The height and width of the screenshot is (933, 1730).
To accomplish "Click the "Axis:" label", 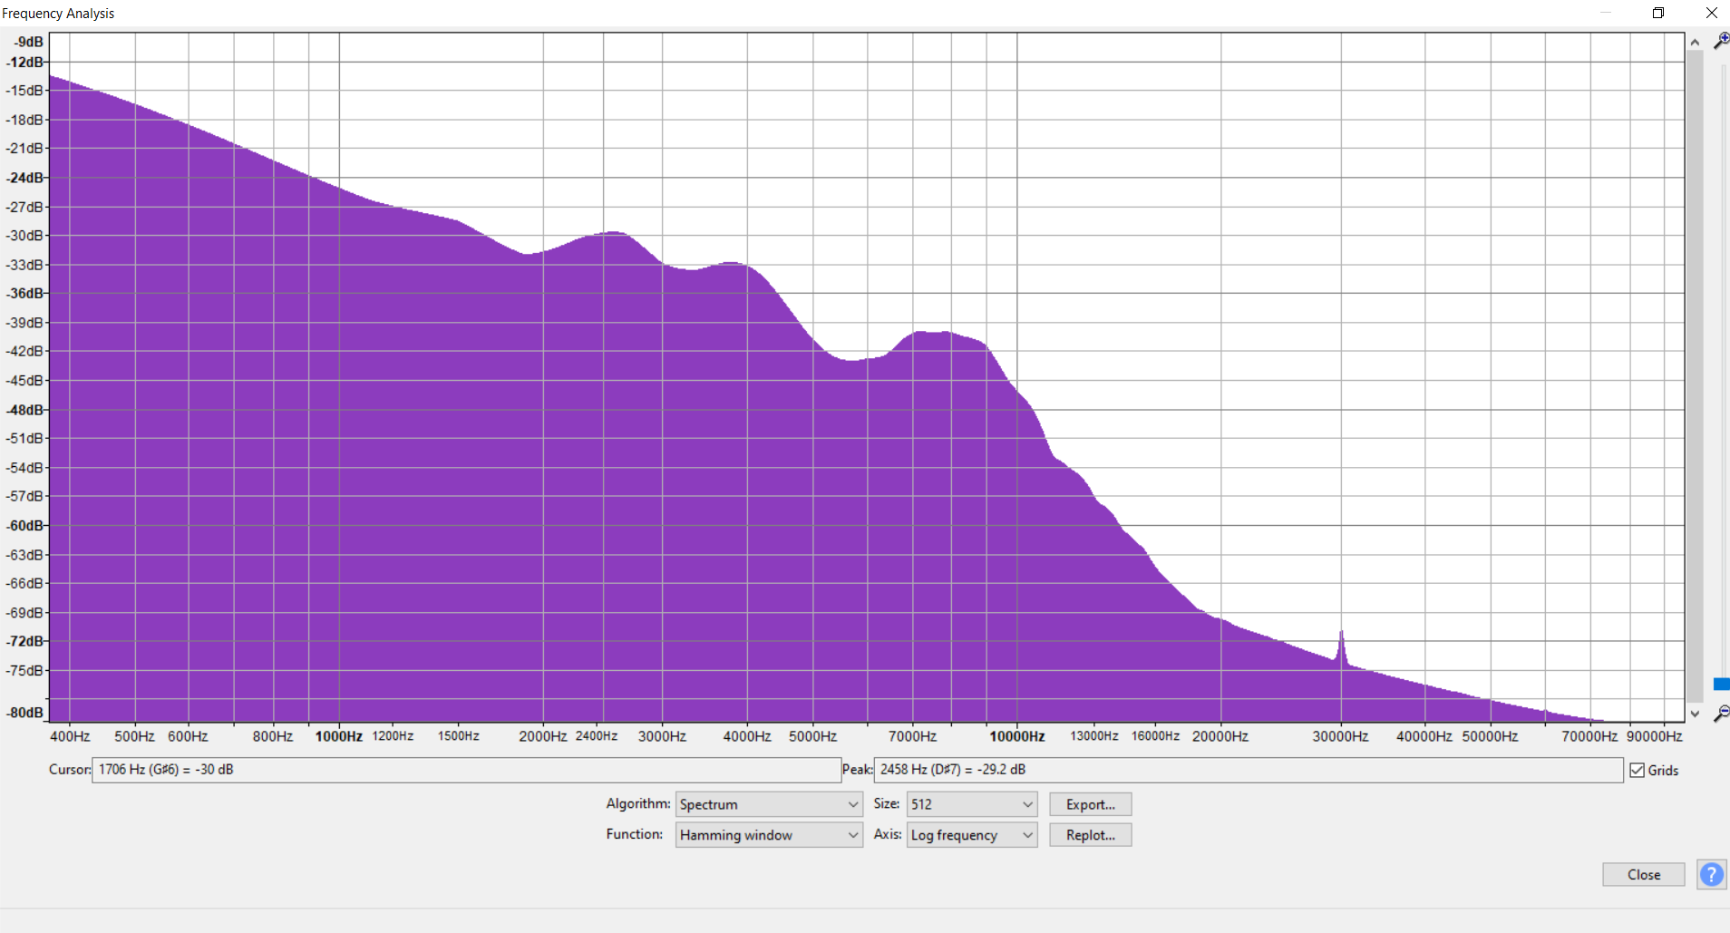I will [888, 834].
